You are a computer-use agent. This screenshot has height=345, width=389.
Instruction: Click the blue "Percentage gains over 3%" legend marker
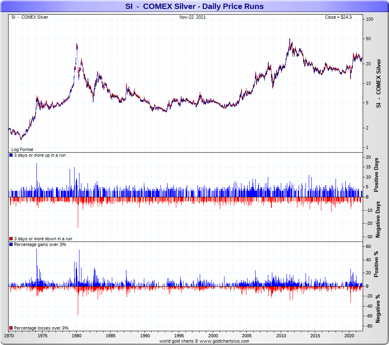pos(10,244)
